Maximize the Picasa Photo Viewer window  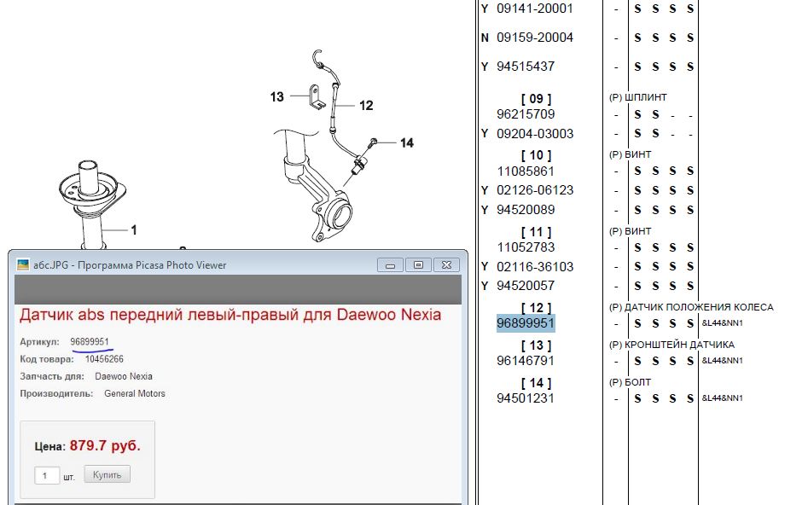tap(418, 264)
